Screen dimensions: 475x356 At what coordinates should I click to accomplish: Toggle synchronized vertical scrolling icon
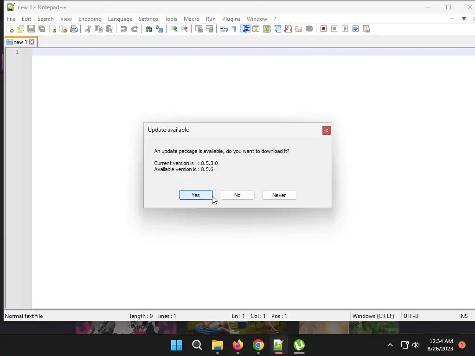pos(199,29)
